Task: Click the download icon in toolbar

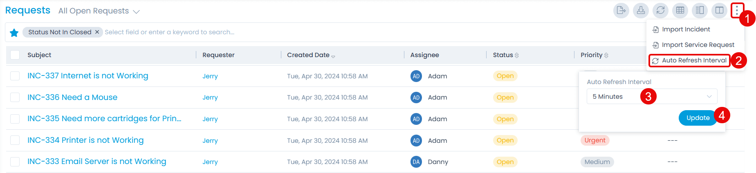Action: click(641, 11)
